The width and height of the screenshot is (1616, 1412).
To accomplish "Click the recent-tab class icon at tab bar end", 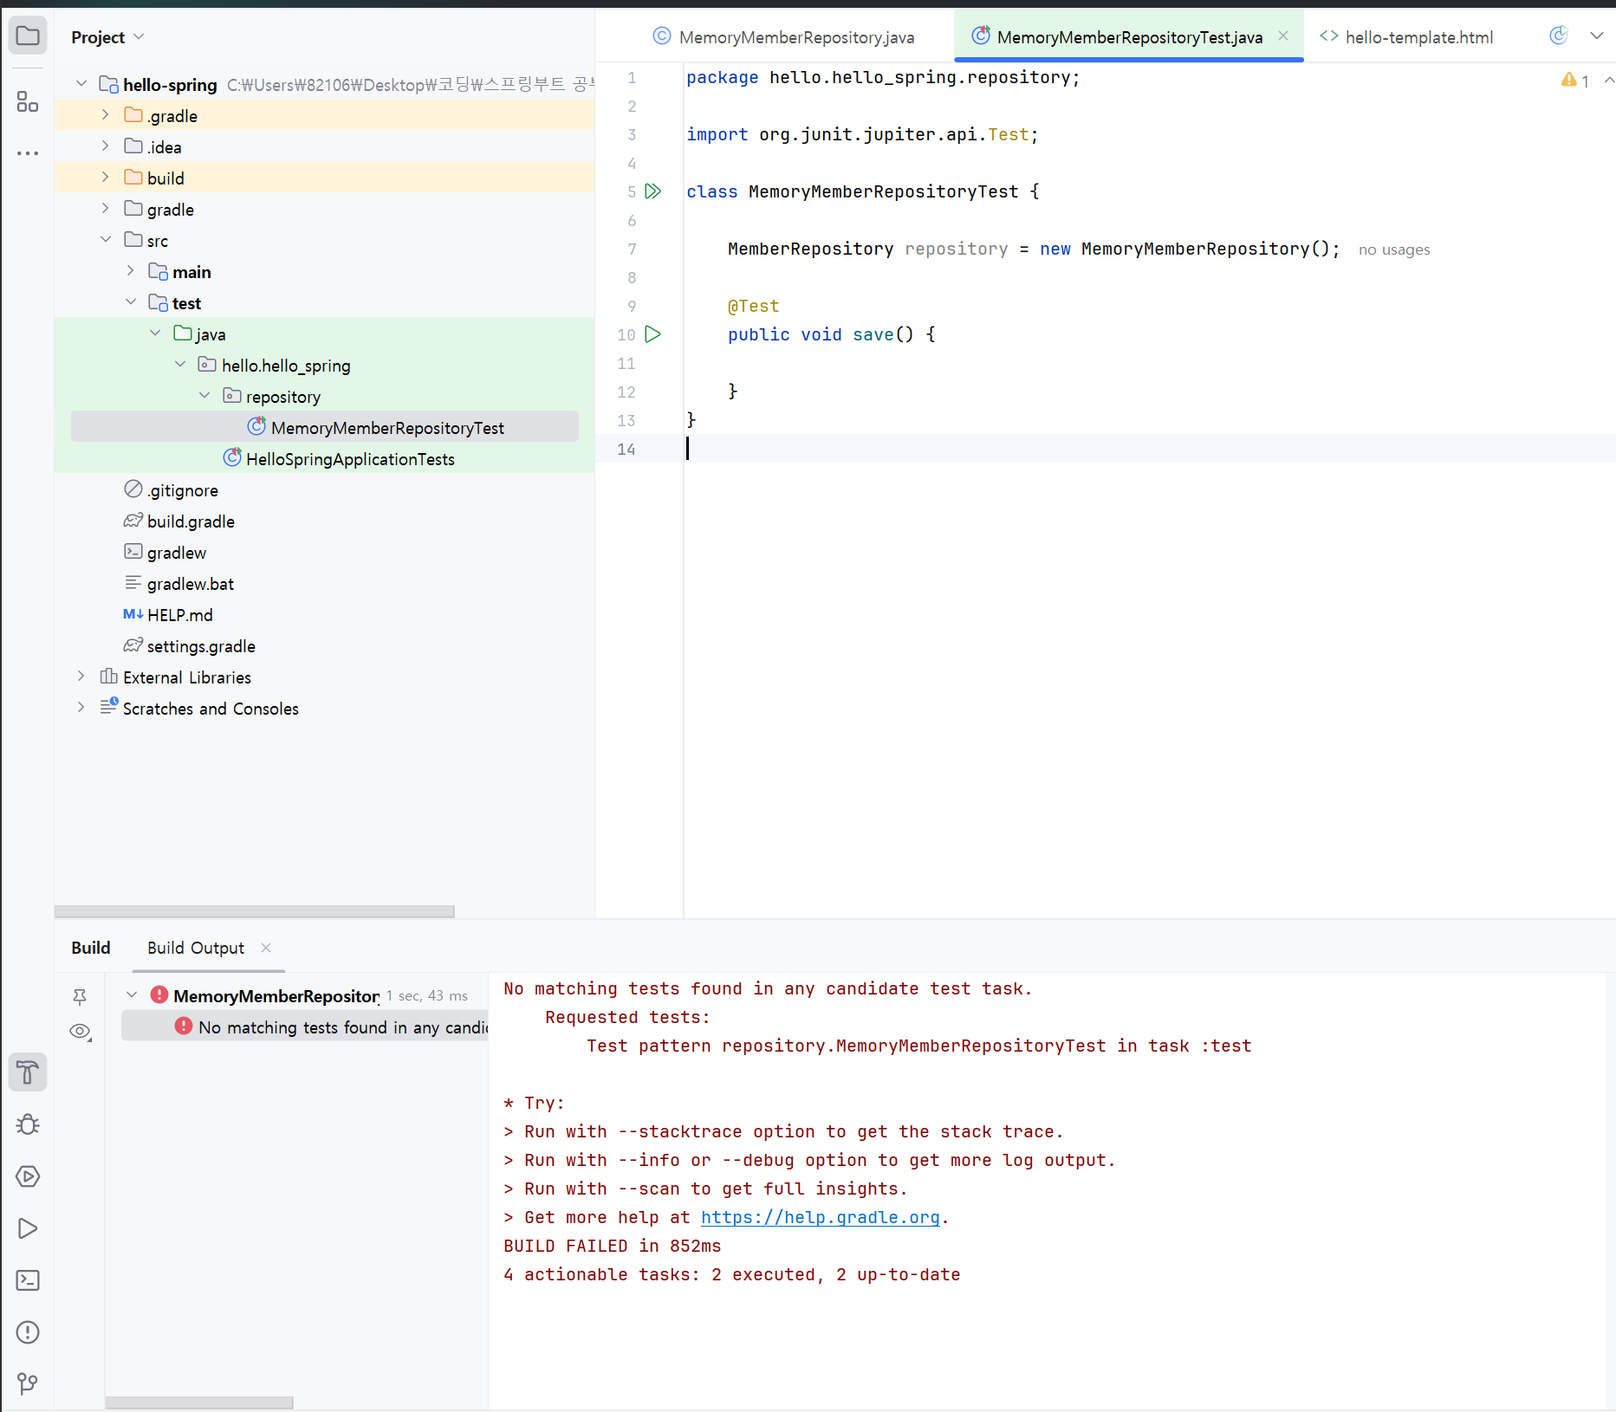I will pos(1558,36).
